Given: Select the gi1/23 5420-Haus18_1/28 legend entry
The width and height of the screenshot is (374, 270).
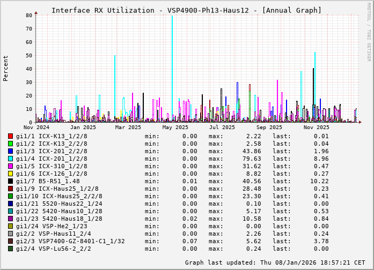Looking at the screenshot, I should [x=59, y=219].
